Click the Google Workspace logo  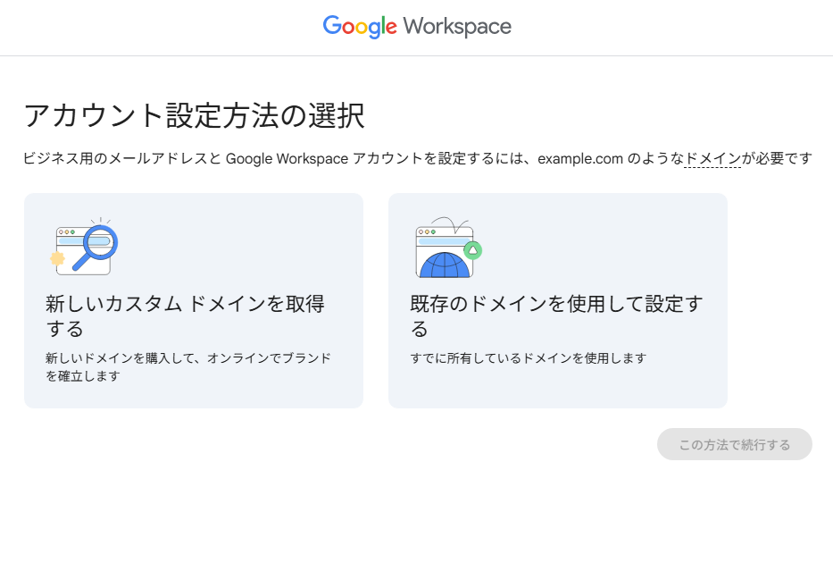(x=416, y=27)
